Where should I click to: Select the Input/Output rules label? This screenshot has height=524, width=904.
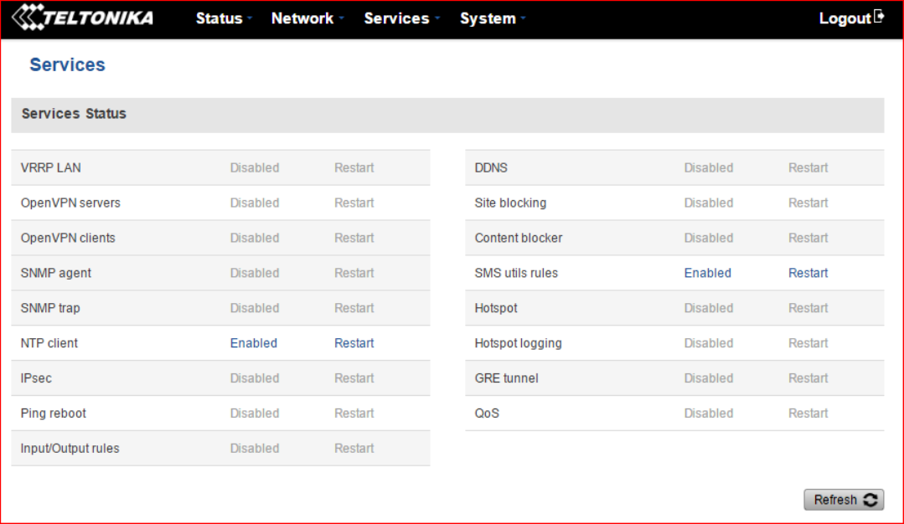[70, 449]
